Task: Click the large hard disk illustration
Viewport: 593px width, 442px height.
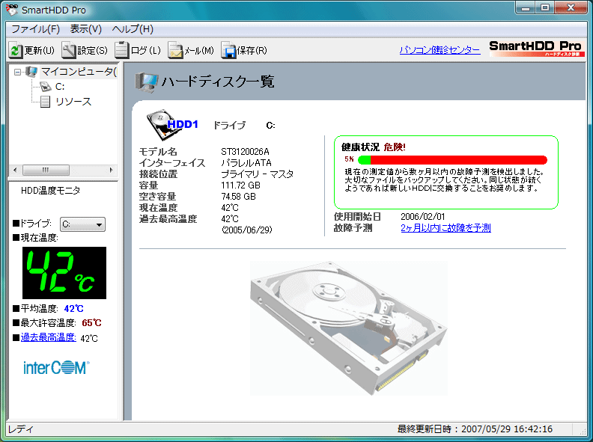Action: [x=349, y=328]
